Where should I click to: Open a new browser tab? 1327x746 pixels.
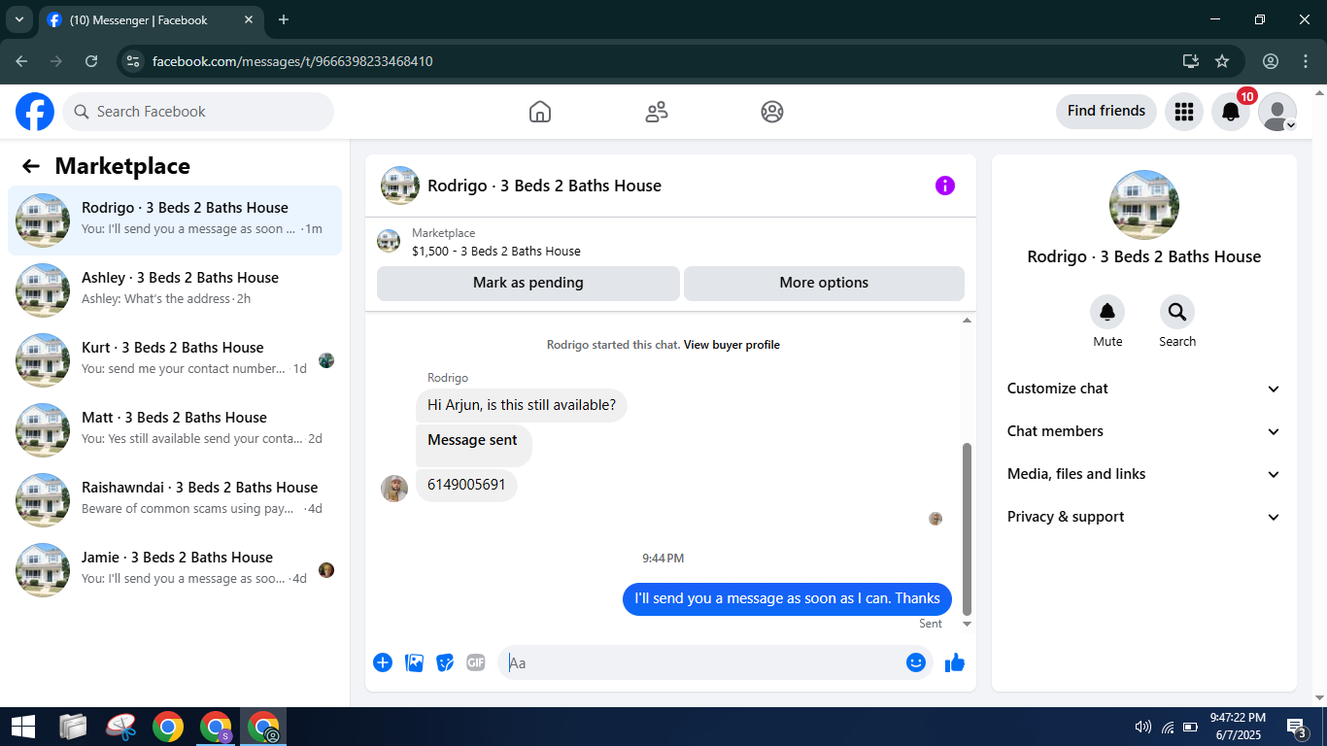pos(284,19)
